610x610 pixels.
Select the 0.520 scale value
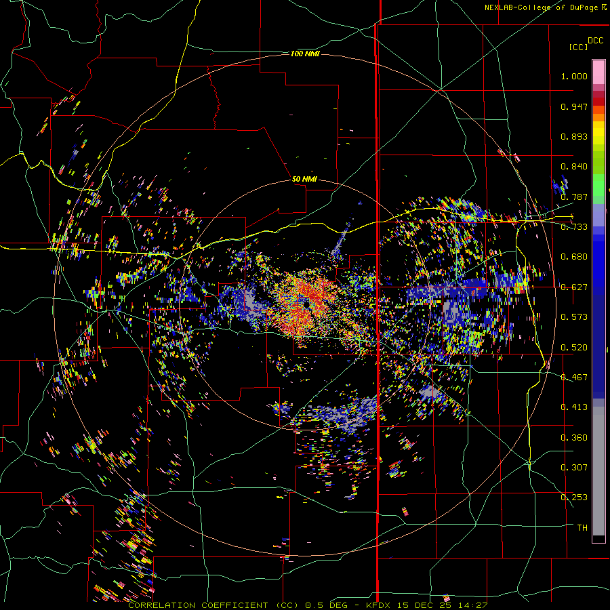tap(574, 348)
